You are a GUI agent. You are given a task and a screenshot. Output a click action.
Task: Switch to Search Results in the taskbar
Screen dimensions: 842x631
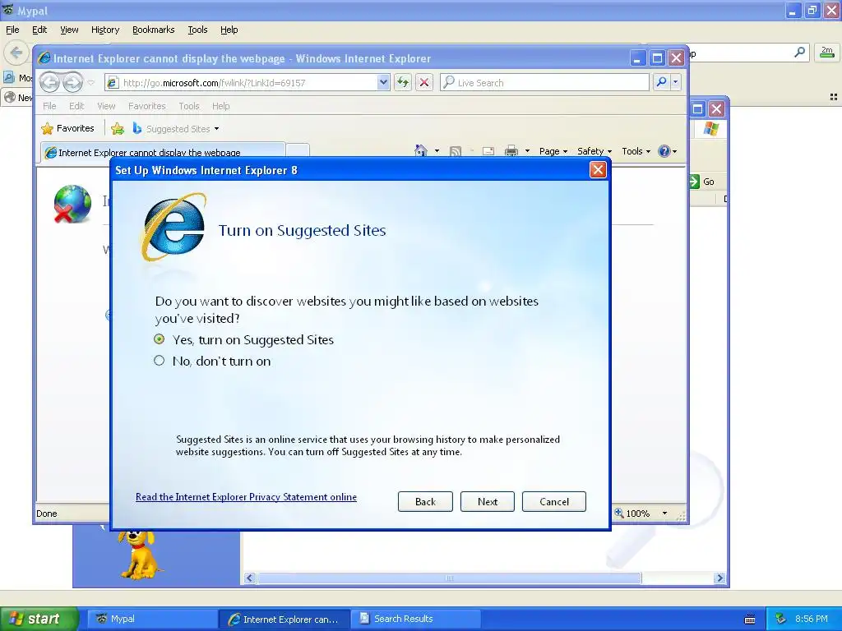pyautogui.click(x=416, y=619)
